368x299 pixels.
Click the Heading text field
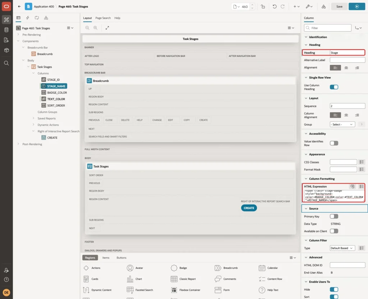click(x=348, y=53)
